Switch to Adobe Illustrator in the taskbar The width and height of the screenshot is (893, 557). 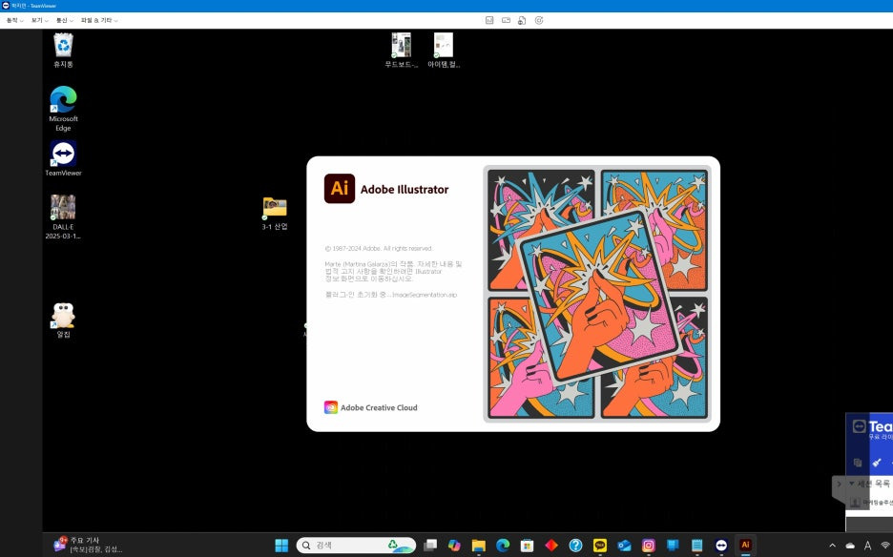click(x=745, y=545)
